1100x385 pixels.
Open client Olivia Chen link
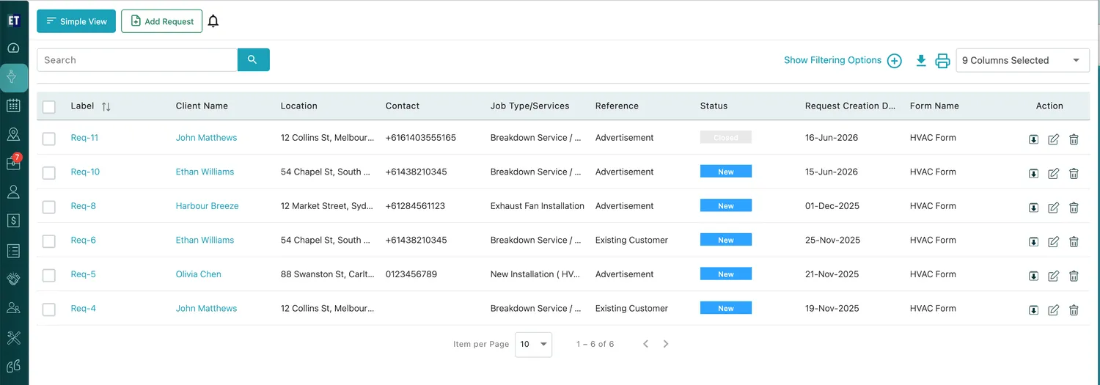(x=199, y=274)
